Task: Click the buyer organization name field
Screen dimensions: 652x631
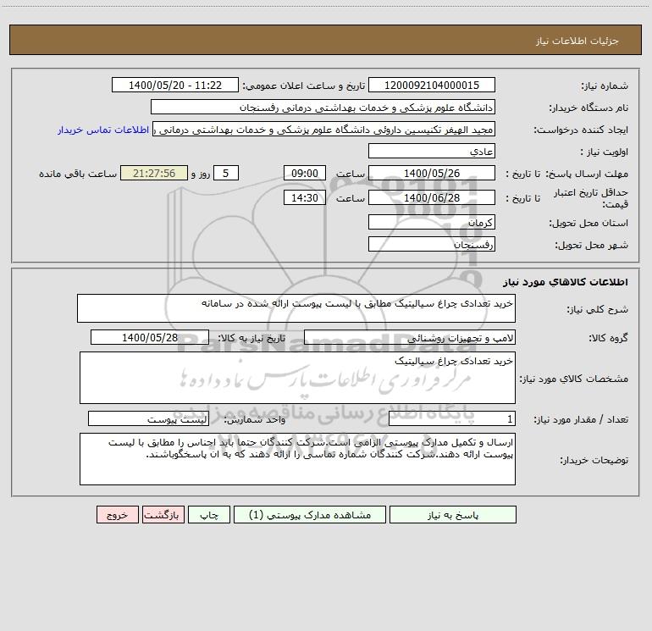Action: (x=323, y=107)
